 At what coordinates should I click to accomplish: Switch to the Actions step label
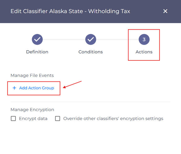pyautogui.click(x=144, y=52)
